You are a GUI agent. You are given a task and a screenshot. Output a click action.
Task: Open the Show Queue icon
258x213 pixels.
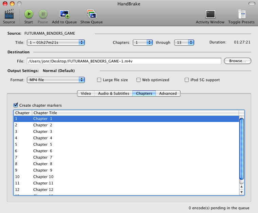[x=91, y=14]
